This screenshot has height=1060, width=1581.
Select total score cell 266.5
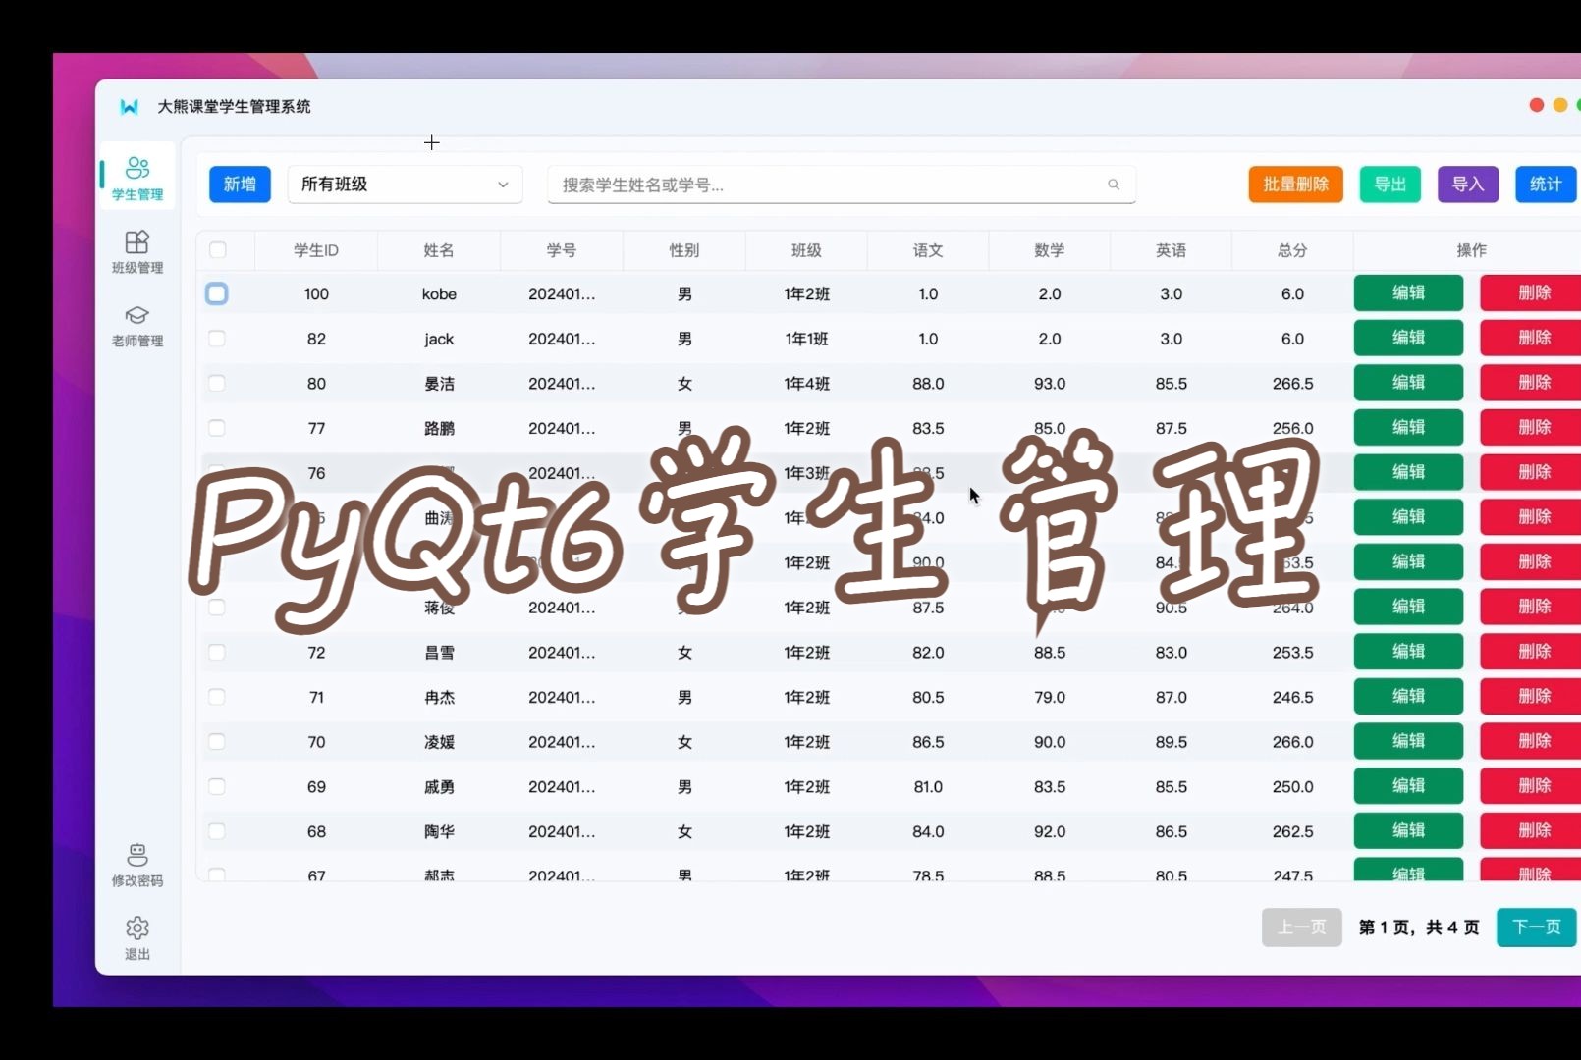(x=1292, y=383)
